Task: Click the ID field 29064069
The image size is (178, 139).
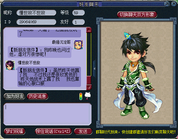Action: point(36,22)
